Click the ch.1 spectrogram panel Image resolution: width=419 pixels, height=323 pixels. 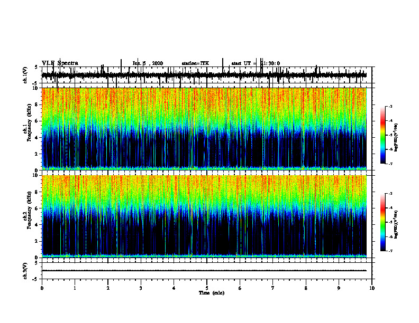[x=204, y=129]
